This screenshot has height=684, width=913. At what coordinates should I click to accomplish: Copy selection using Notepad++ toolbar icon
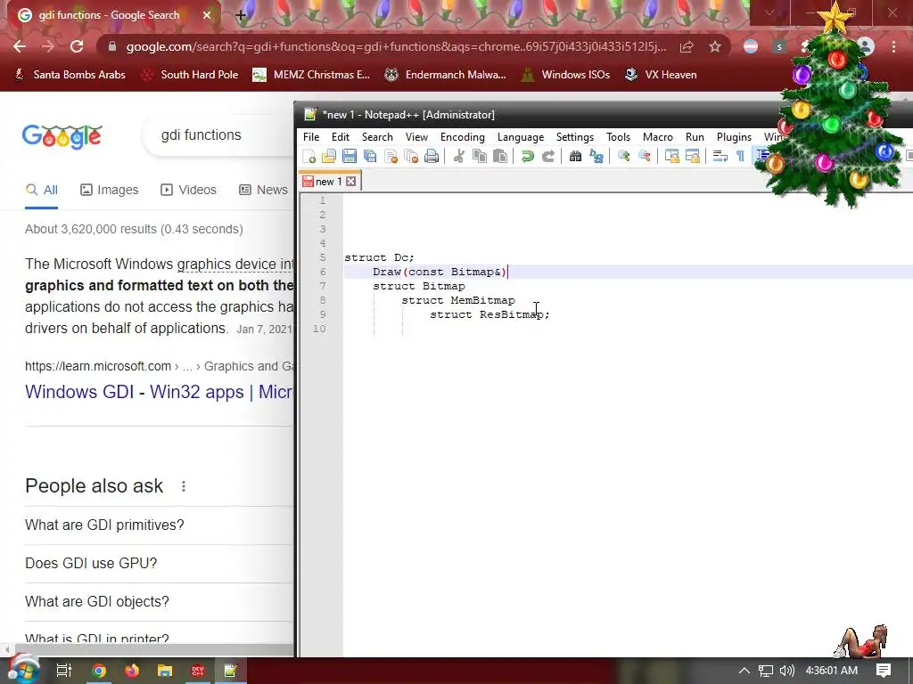point(479,156)
